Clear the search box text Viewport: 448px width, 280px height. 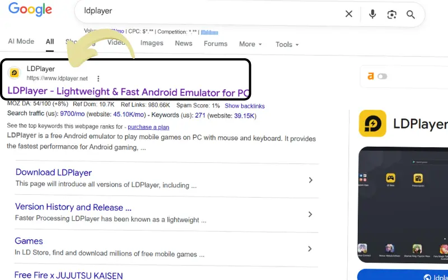pyautogui.click(x=349, y=14)
